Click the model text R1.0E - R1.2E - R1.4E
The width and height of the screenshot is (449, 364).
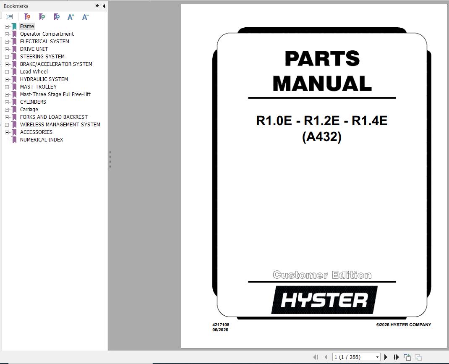point(321,120)
